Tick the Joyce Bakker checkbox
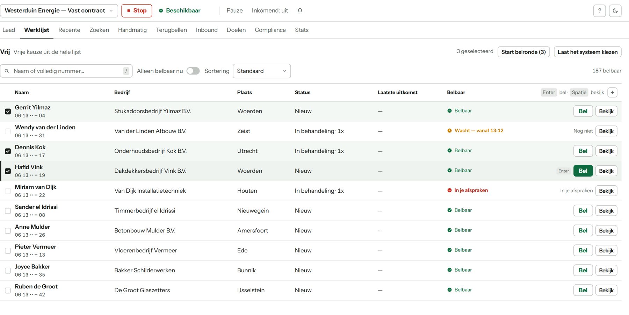Screen dimensions: 629x315 click(8, 271)
